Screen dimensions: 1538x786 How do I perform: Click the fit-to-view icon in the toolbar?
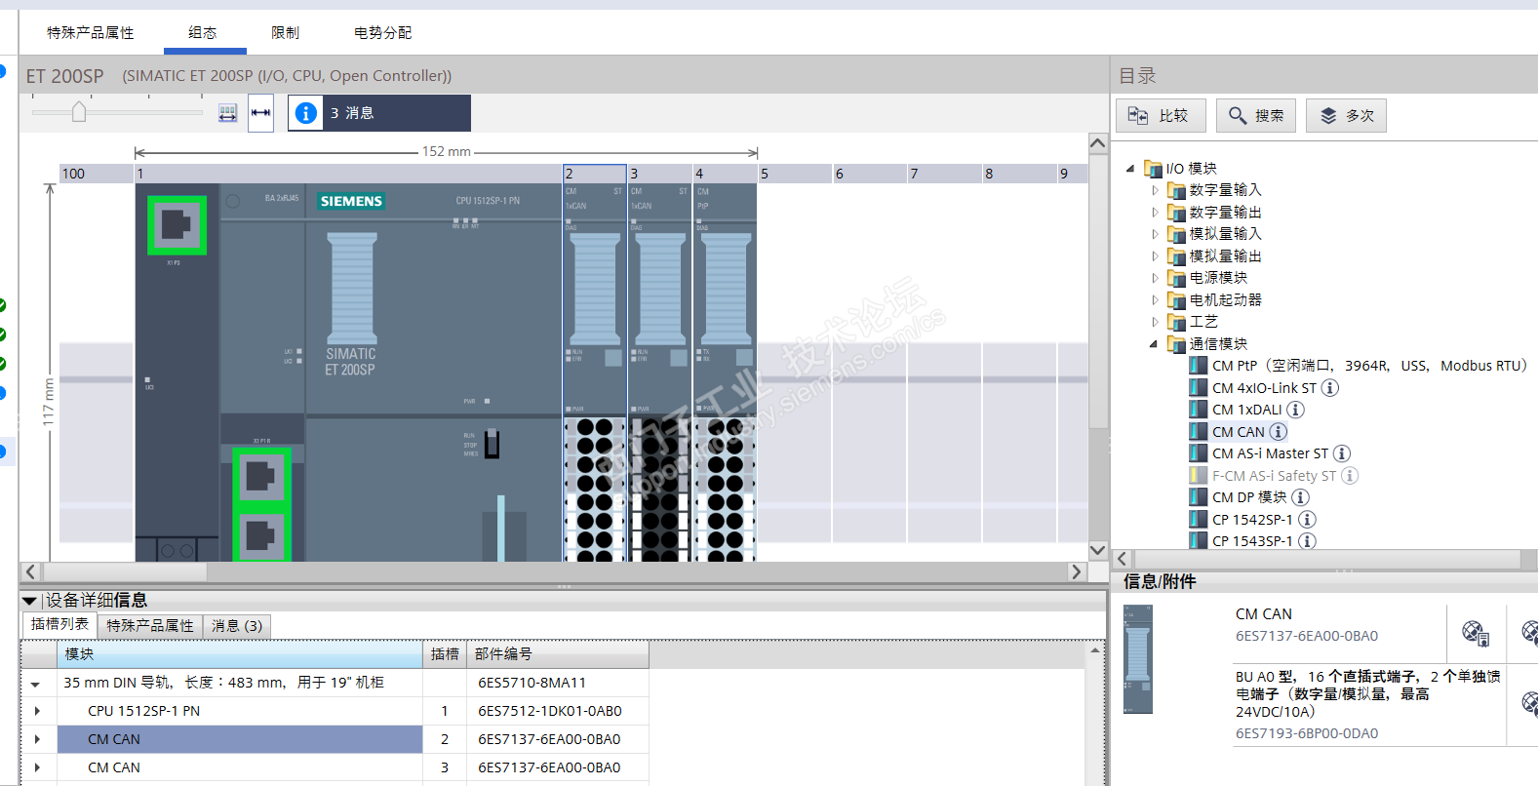click(x=227, y=113)
